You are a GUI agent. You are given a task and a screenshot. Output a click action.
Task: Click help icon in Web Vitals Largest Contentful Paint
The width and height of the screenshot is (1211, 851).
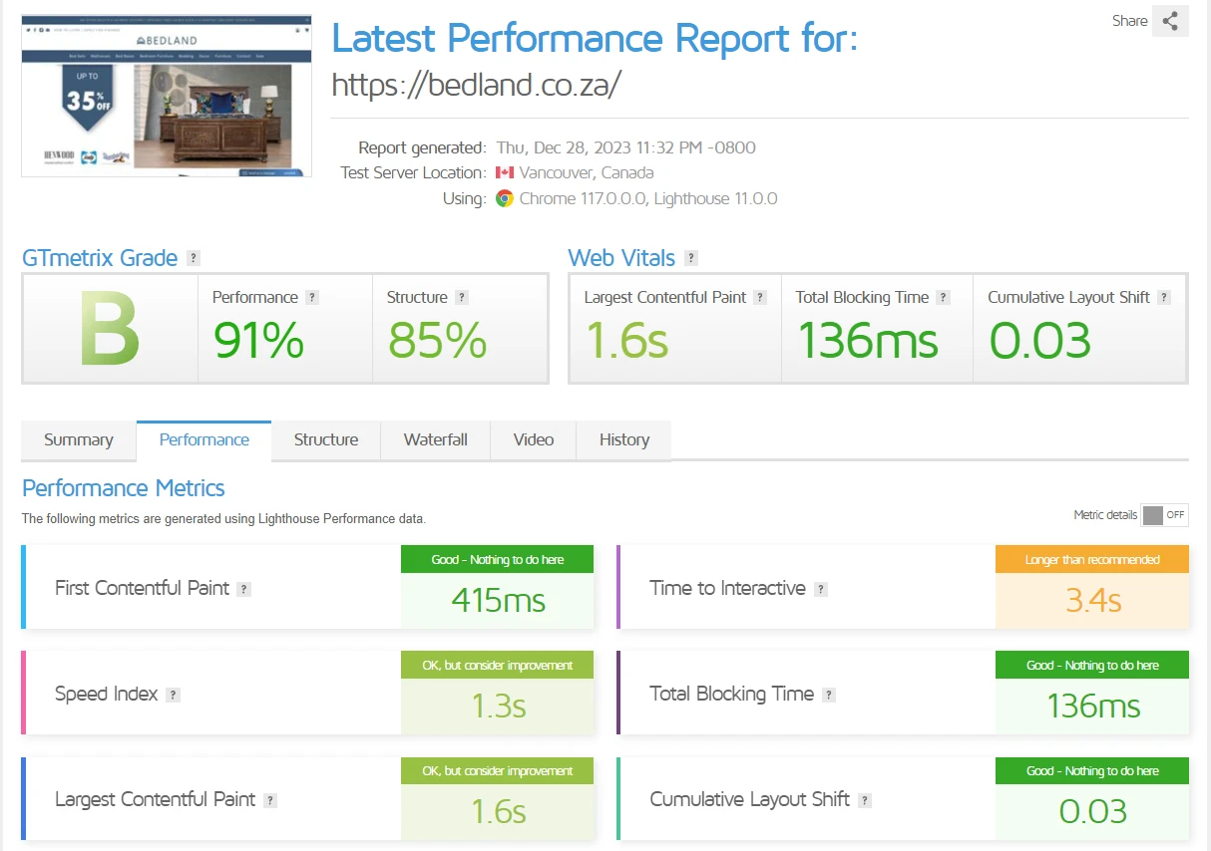tap(760, 297)
